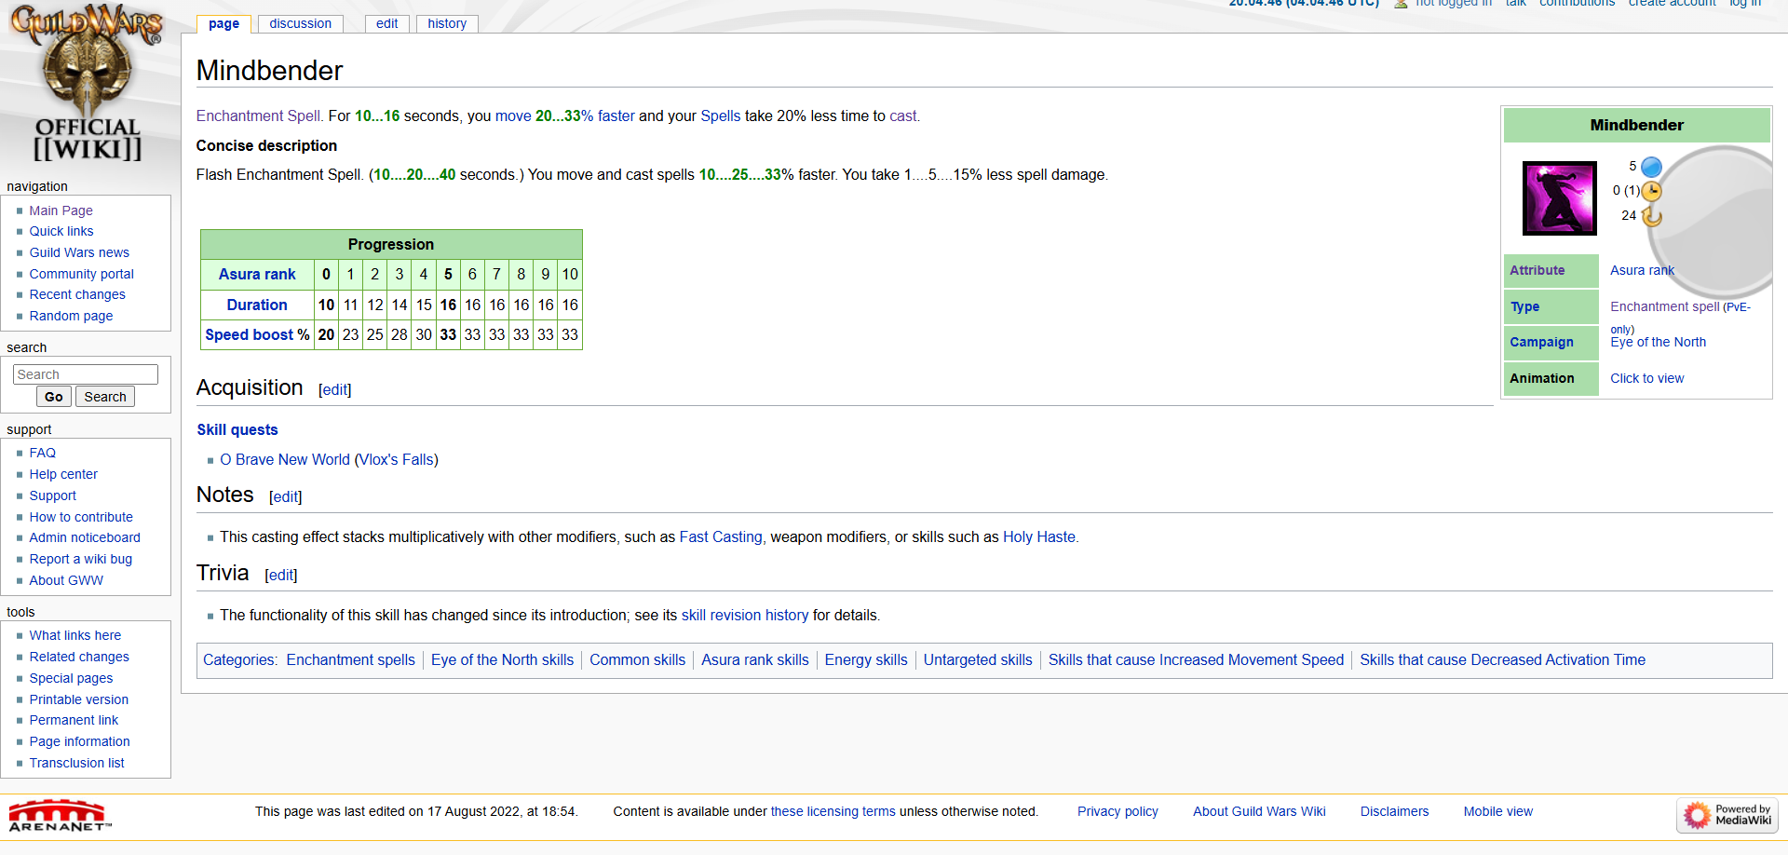Open Page information link

(79, 741)
